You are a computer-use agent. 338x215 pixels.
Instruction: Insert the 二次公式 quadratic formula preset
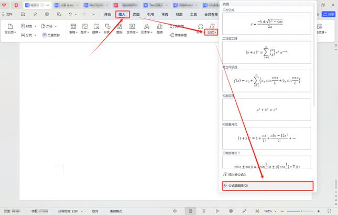[x=267, y=24]
